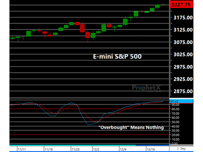Screen dimensions: 203x152
Task: Click the 60.00 oscillator axis label
Action: [175, 118]
